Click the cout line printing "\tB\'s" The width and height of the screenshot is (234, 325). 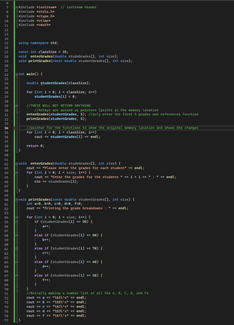click(x=57, y=302)
